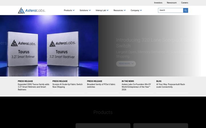Open Broadest family of PCIe 6 press release

pyautogui.click(x=101, y=86)
